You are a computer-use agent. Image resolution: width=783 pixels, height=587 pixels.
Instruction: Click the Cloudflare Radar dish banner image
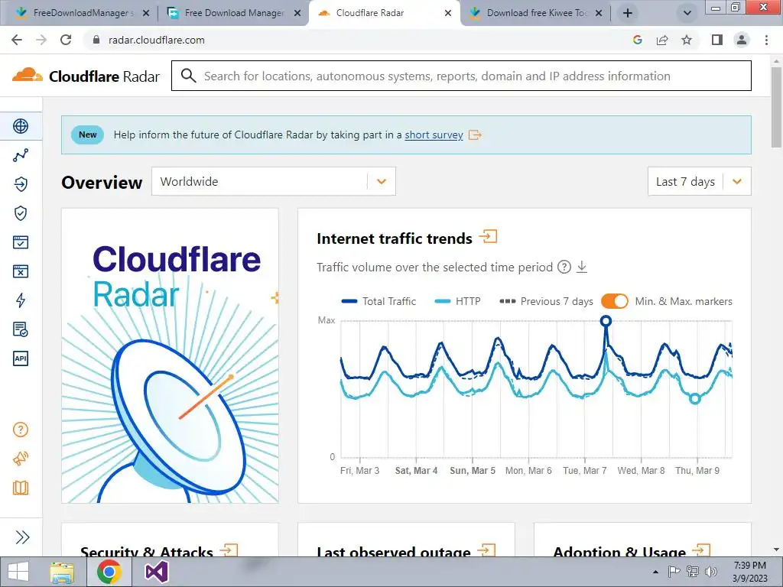pos(170,355)
